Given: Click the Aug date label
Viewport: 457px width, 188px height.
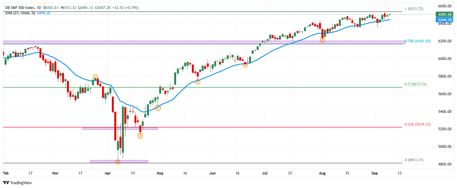Looking at the screenshot, I should tap(322, 173).
